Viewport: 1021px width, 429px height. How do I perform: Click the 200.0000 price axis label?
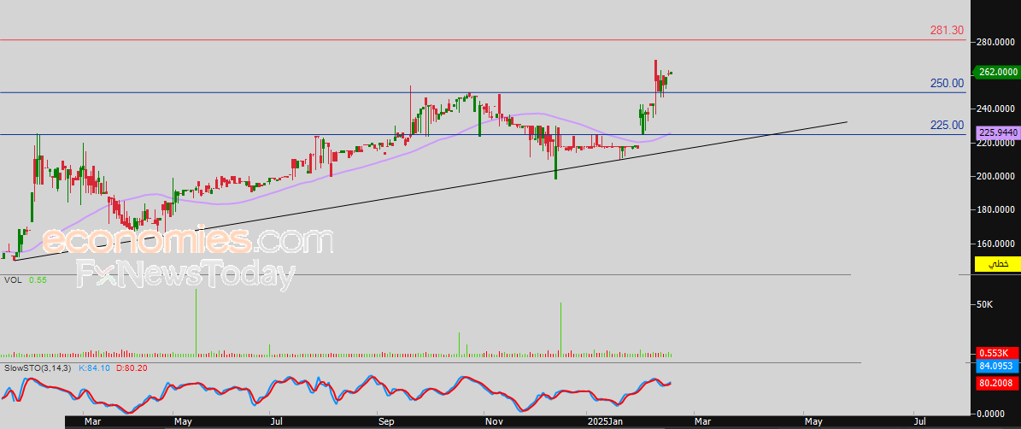996,176
